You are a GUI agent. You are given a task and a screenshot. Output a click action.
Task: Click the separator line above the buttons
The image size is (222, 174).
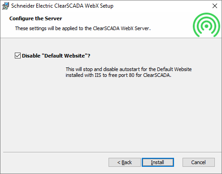point(112,152)
